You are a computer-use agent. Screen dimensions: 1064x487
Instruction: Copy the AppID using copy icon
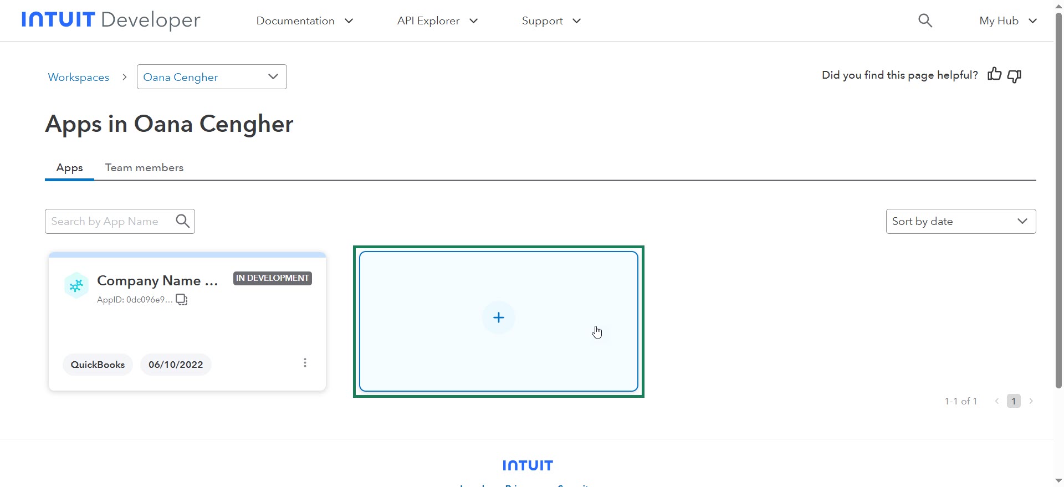(181, 300)
